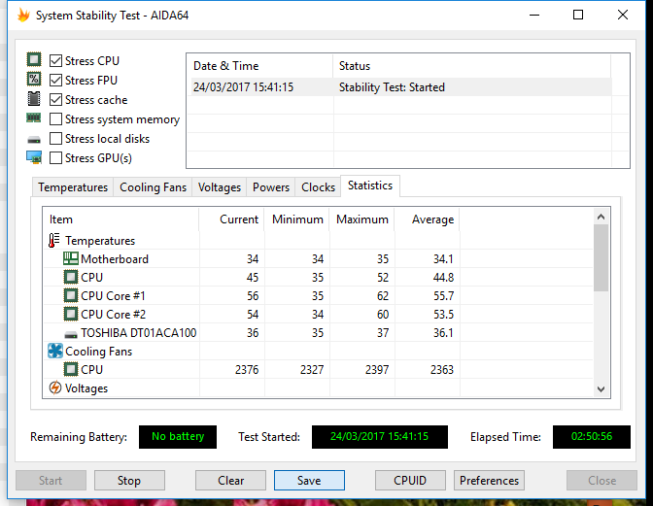
Task: Click the CPU Core #1 average 55.7
Action: (443, 296)
